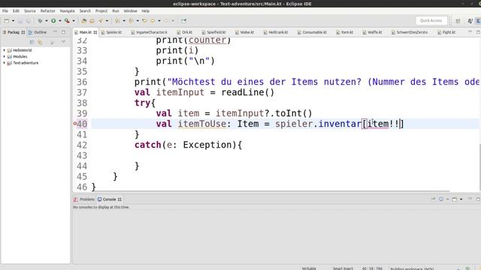This screenshot has width=481, height=270.
Task: Open the Run menu
Action: (x=115, y=10)
